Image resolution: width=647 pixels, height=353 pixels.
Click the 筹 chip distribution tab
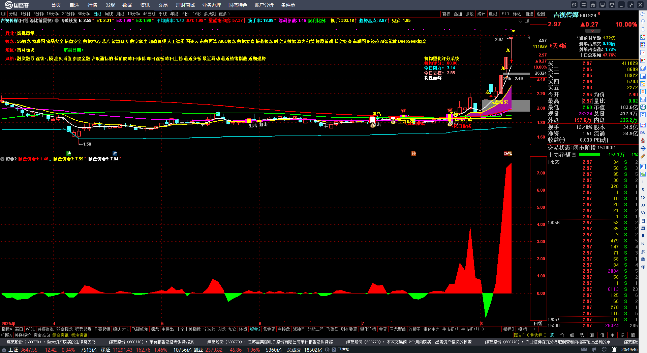point(633,335)
